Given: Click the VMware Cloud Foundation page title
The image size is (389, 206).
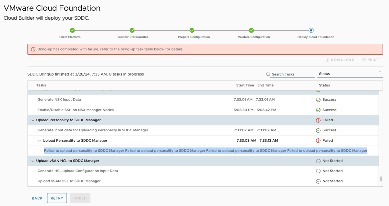Looking at the screenshot, I should [52, 8].
